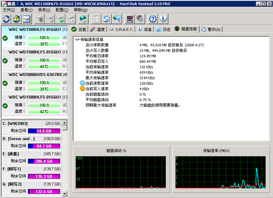Screen dimensions: 273x198
Task: Click the 14.6 GB free space bar
Action: pos(44,131)
